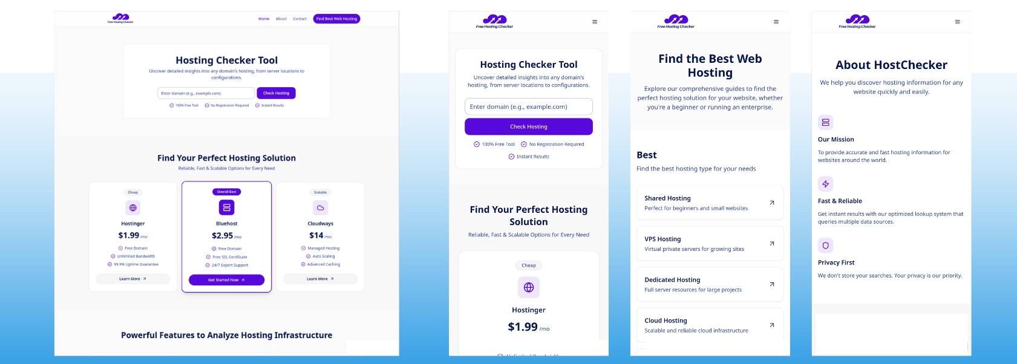Focus the mobile Enter domain input field
1017x364 pixels.
529,106
